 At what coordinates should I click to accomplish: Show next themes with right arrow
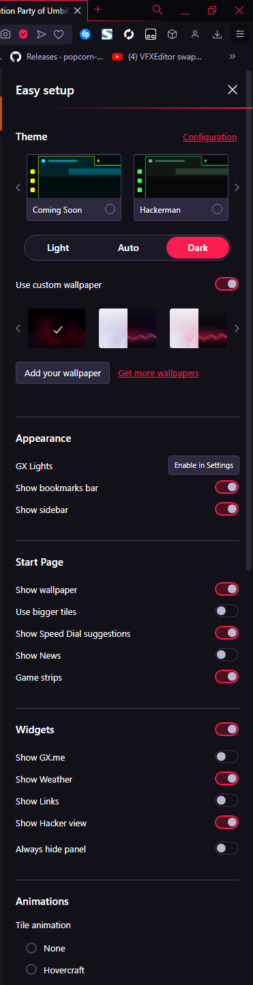pos(237,187)
